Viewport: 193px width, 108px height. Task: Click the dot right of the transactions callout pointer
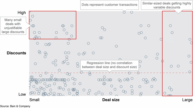132,12
